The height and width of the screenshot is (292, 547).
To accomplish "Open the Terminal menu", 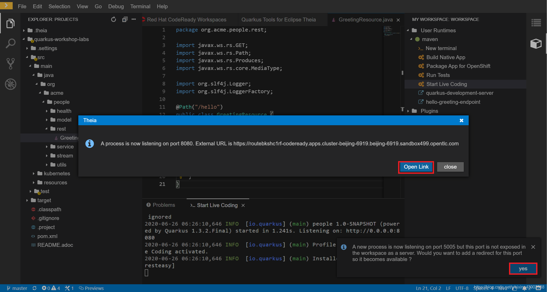I will (140, 6).
